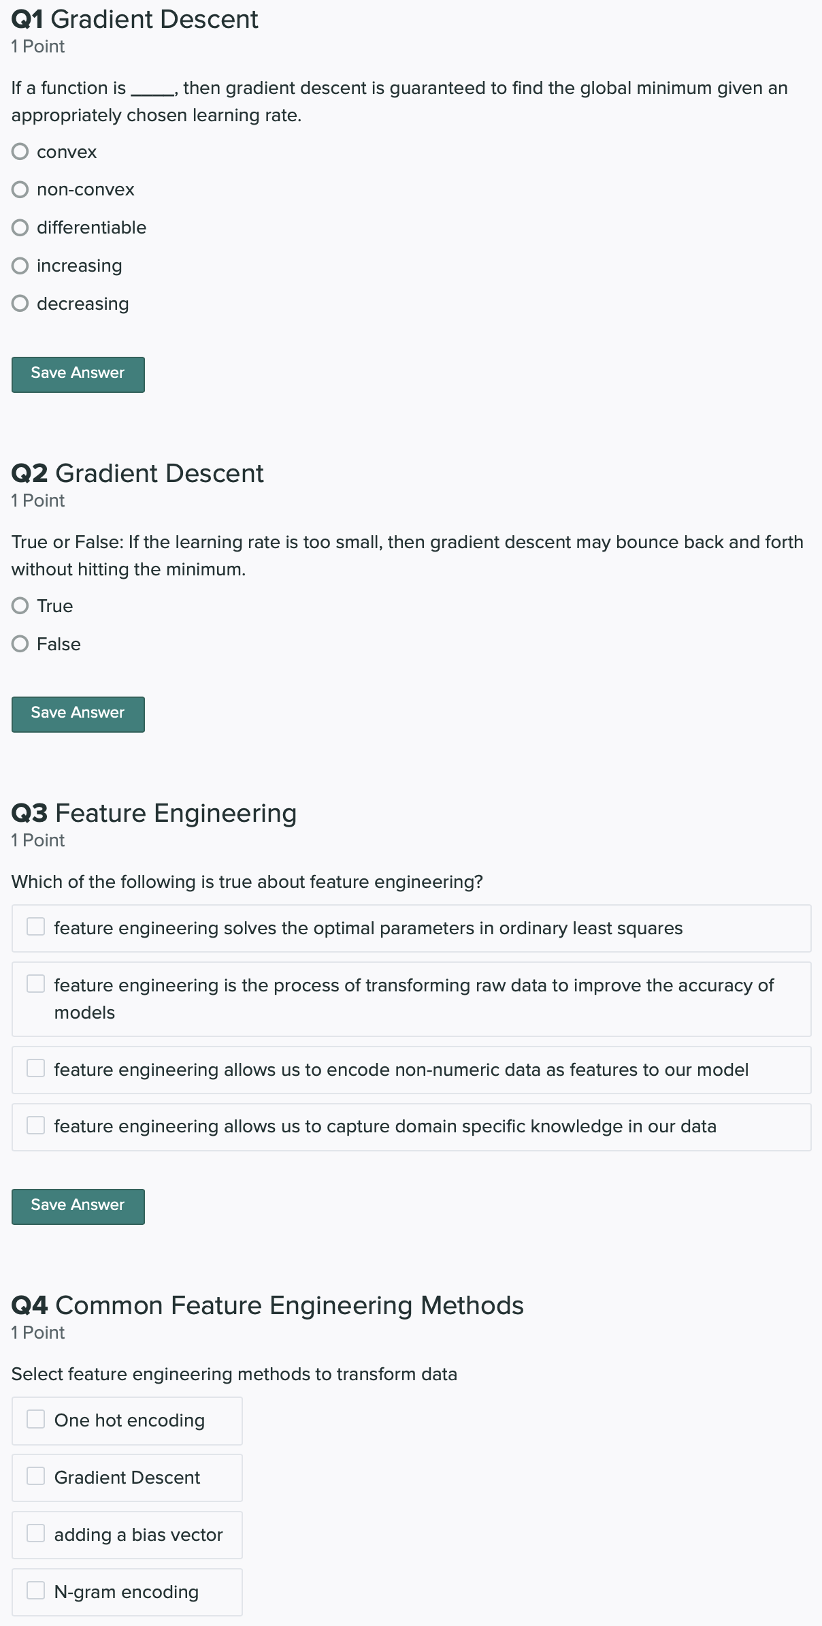Check the transforming raw data option

click(35, 984)
